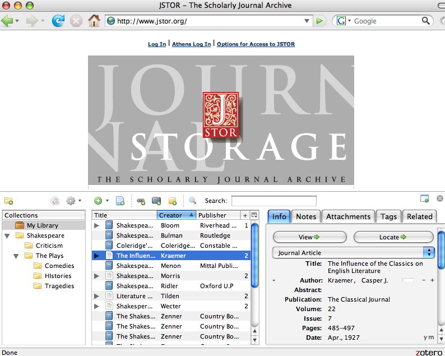The image size is (445, 356).
Task: Switch to the Notes tab
Action: 306,216
